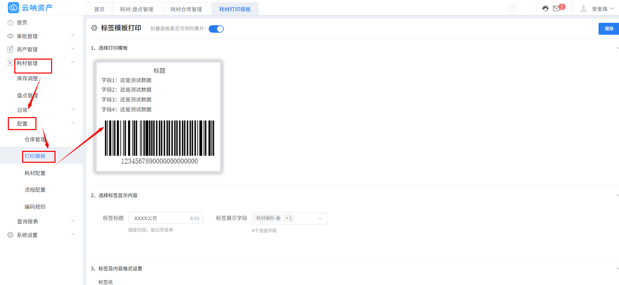Open 流程配置 in the sidebar
619x285 pixels.
[35, 190]
